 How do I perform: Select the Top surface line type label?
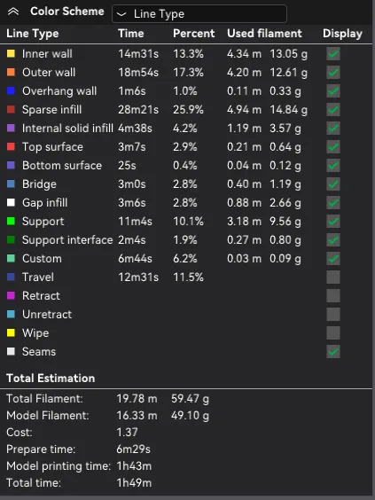point(52,147)
